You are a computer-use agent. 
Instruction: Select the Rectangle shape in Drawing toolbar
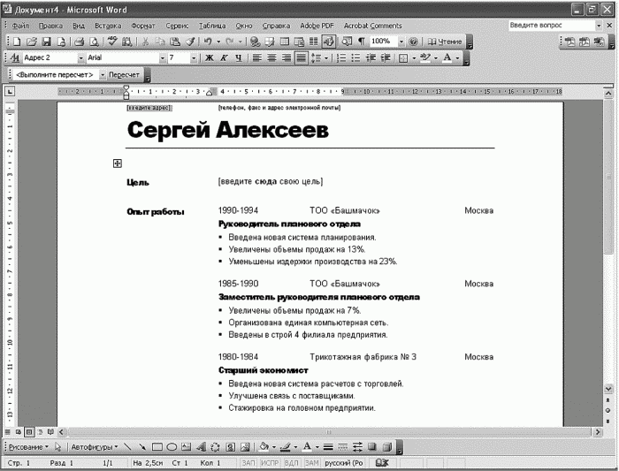point(157,447)
